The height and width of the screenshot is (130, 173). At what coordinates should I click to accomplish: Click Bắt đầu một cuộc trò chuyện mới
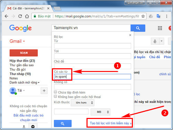click(28, 118)
